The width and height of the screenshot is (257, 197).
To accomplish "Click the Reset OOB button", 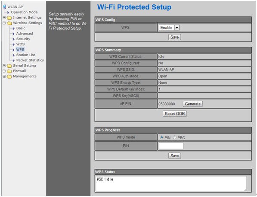I will pyautogui.click(x=175, y=114).
